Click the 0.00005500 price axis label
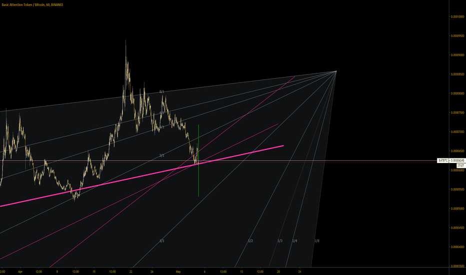 457,189
